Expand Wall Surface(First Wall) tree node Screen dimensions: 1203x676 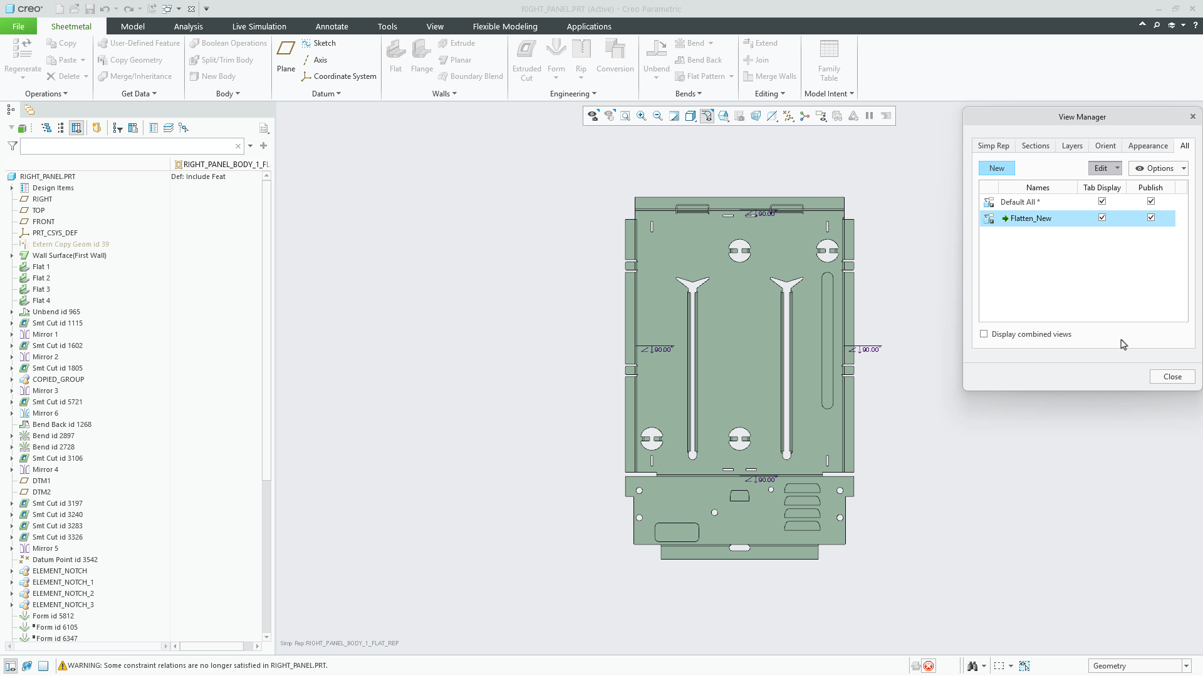pos(11,255)
